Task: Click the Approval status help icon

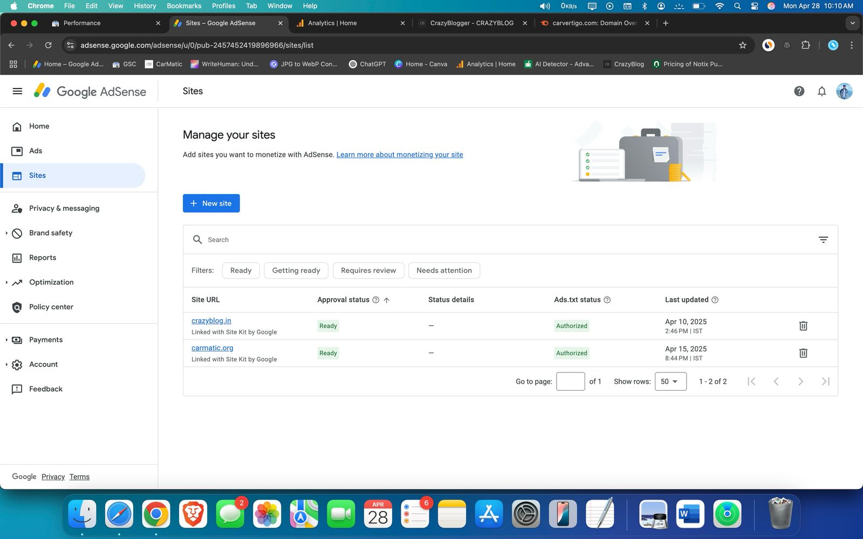Action: click(376, 300)
